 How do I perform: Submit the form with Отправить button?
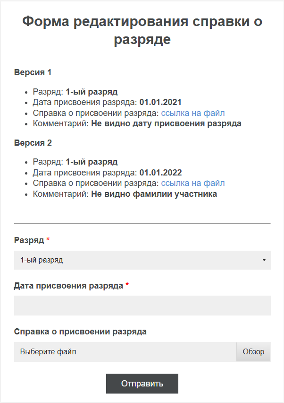pos(142,384)
